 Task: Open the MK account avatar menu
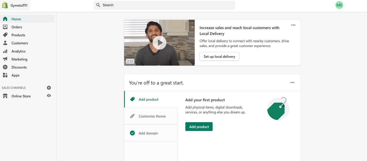click(339, 5)
